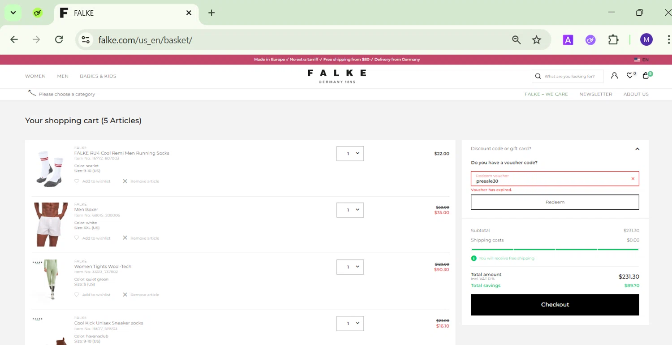Remove the Men Boxer article
The width and height of the screenshot is (672, 345).
[x=141, y=238]
